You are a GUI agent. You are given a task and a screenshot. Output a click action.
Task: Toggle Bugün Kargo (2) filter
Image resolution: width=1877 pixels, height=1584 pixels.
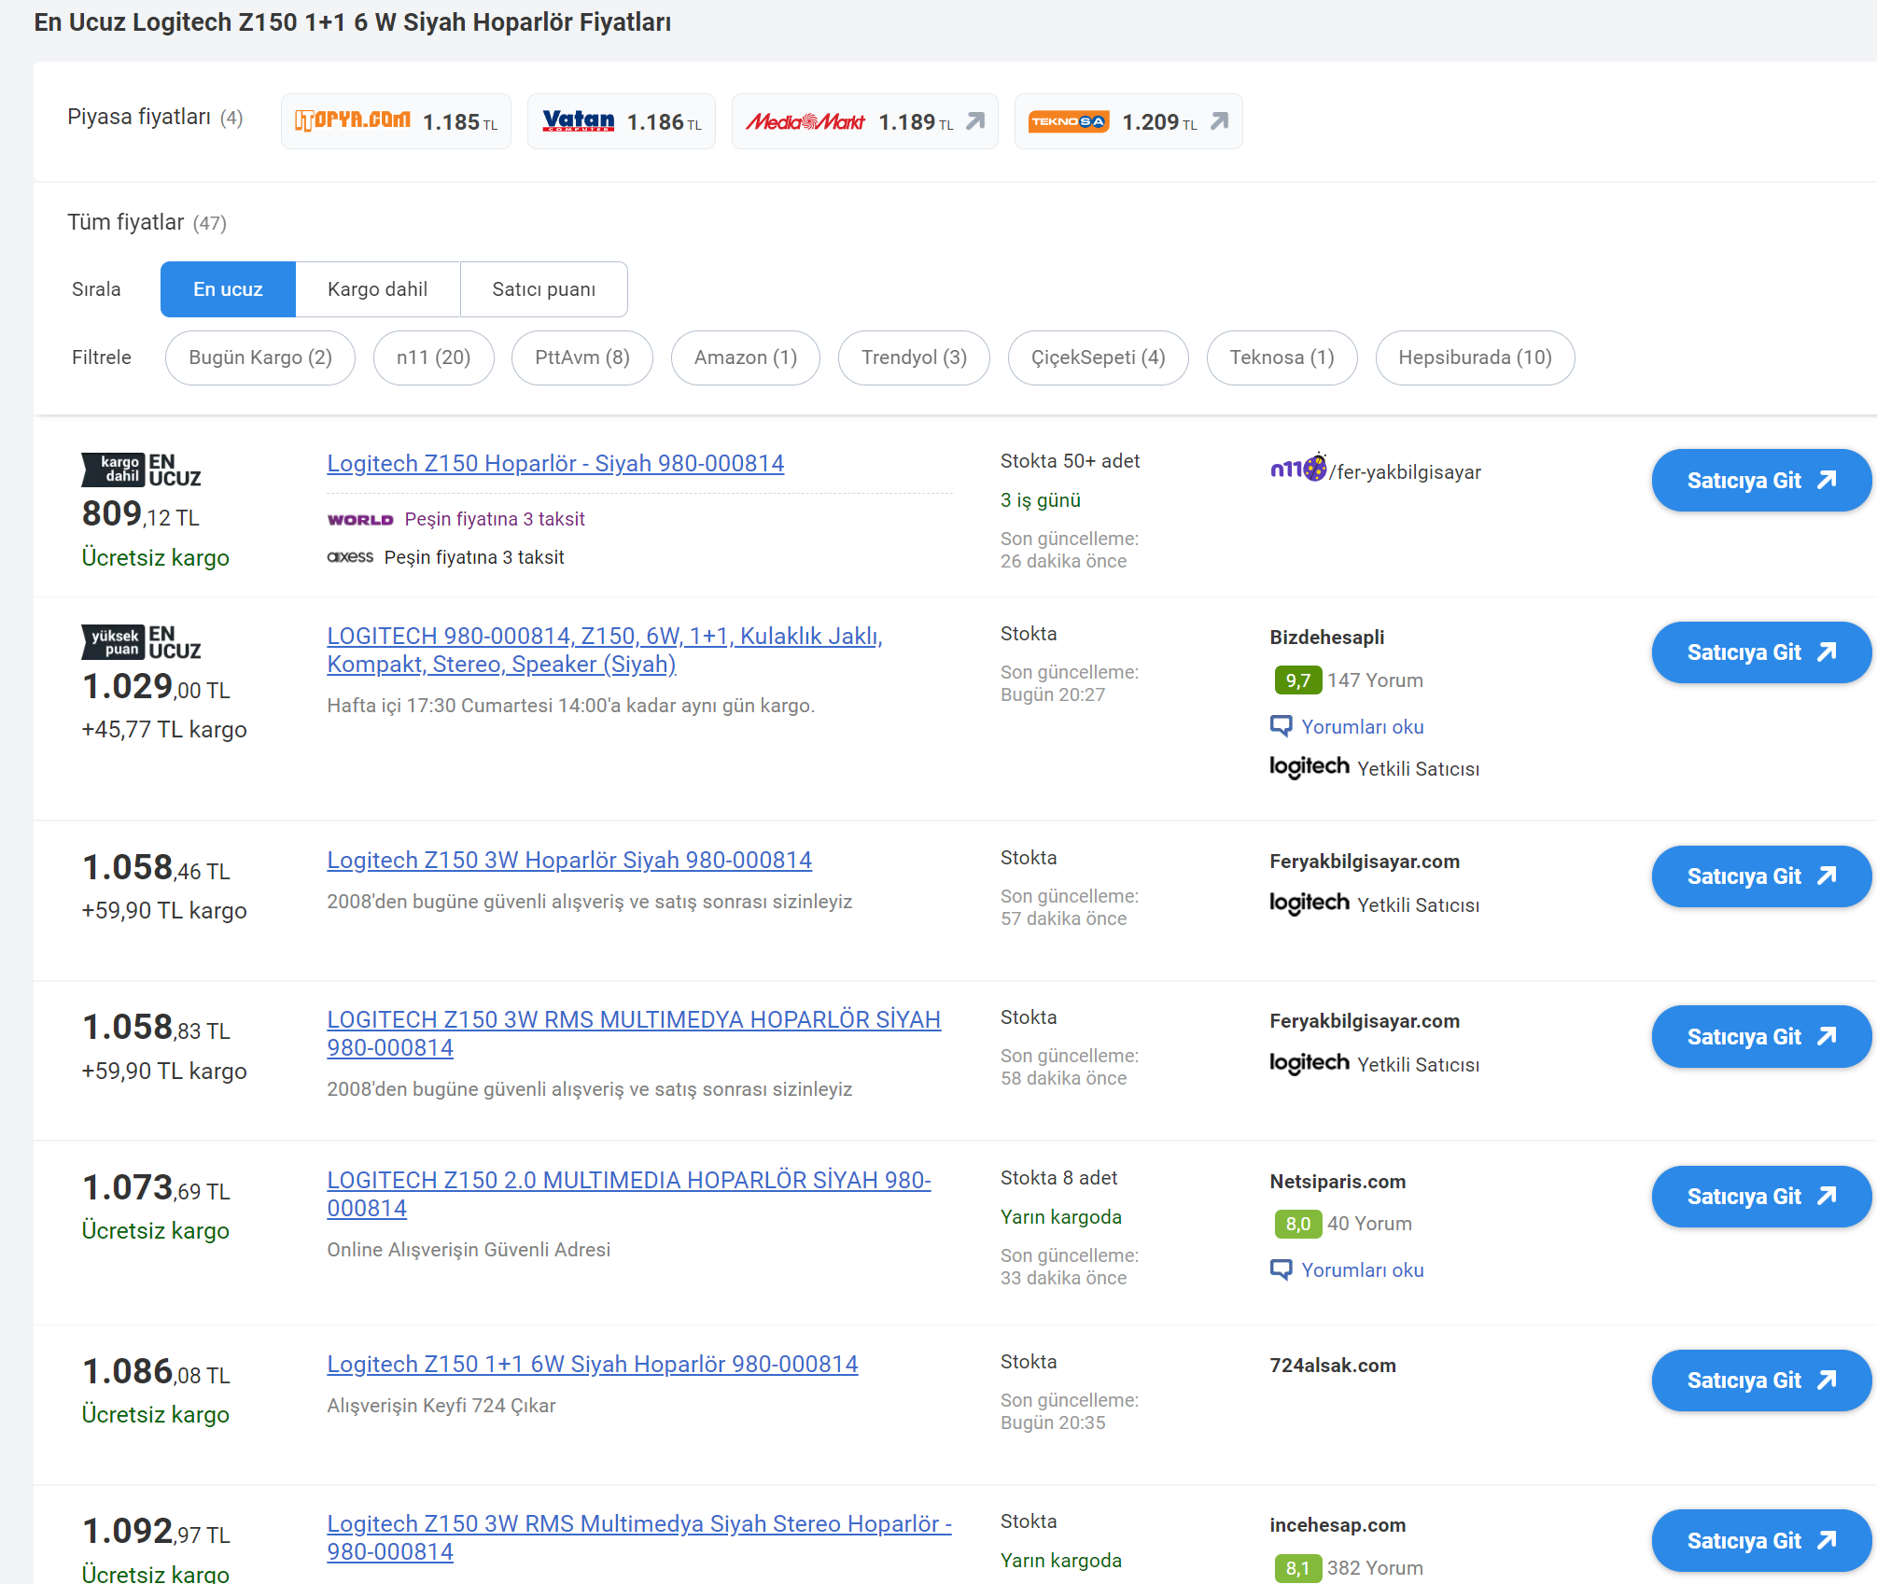(259, 357)
